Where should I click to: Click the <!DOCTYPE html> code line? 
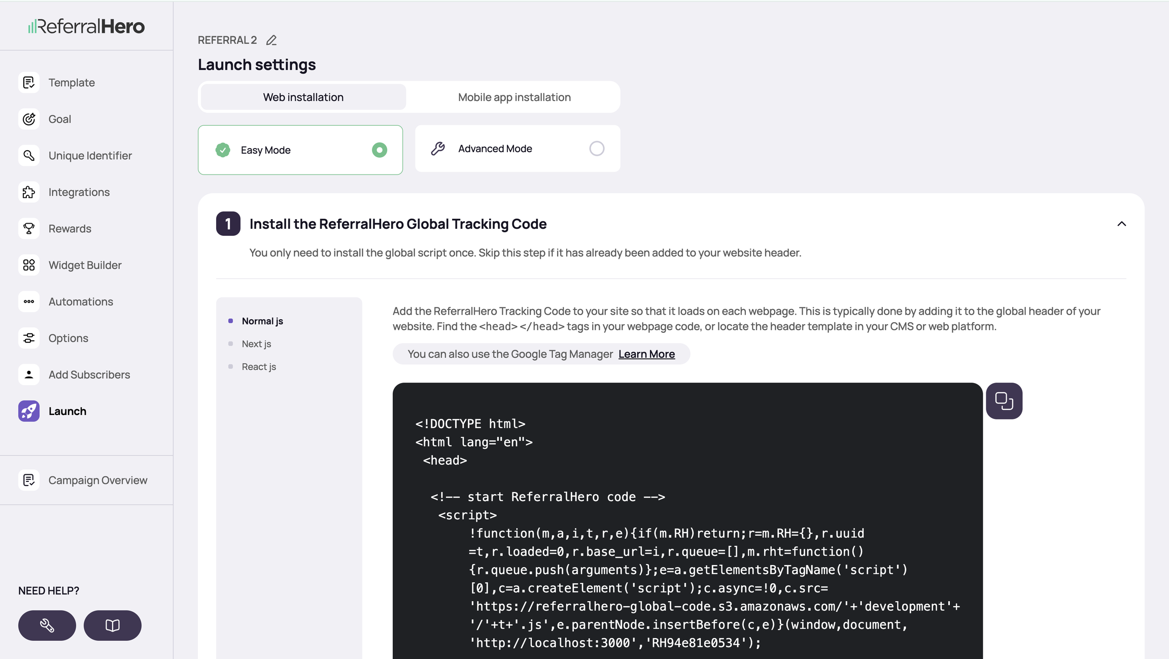(x=470, y=424)
